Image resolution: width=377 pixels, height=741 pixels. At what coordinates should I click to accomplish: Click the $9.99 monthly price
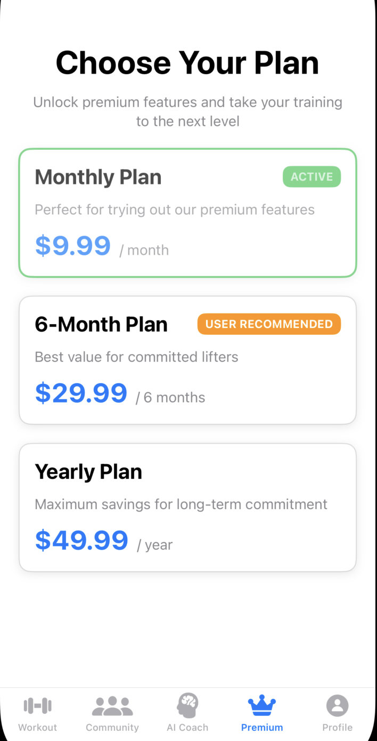(x=73, y=246)
